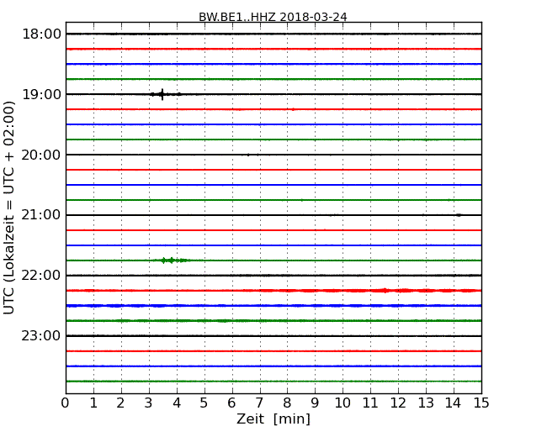Click the 21:00 time axis label

41,215
